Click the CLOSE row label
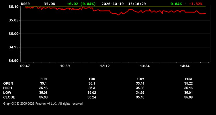The width and height of the screenshot is (216, 115). 9,97
